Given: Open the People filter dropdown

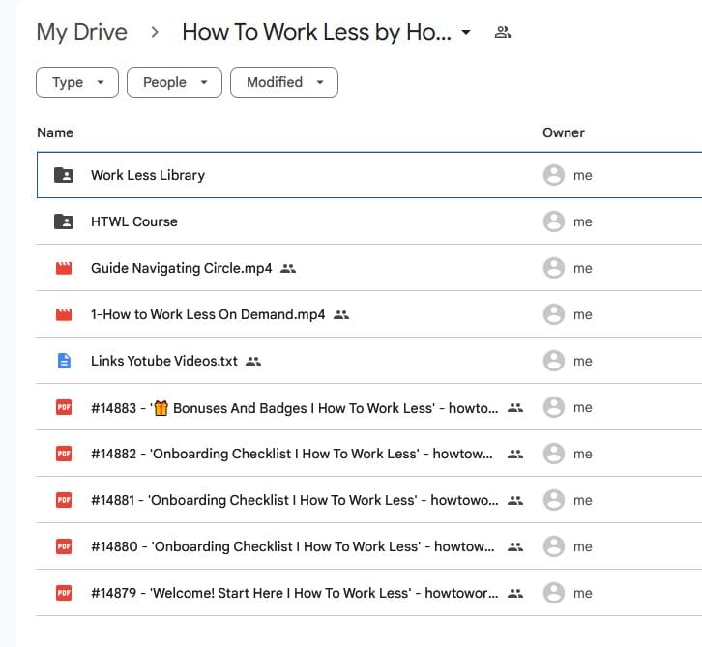Looking at the screenshot, I should pos(174,82).
